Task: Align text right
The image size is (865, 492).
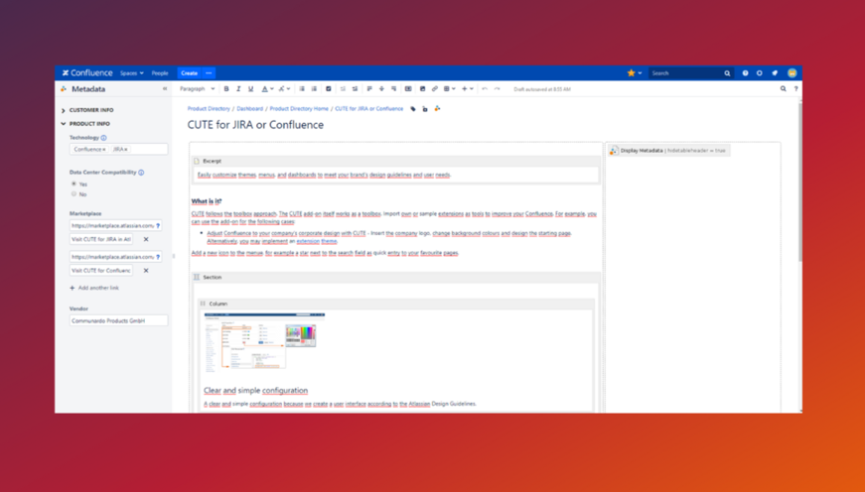Action: coord(393,88)
